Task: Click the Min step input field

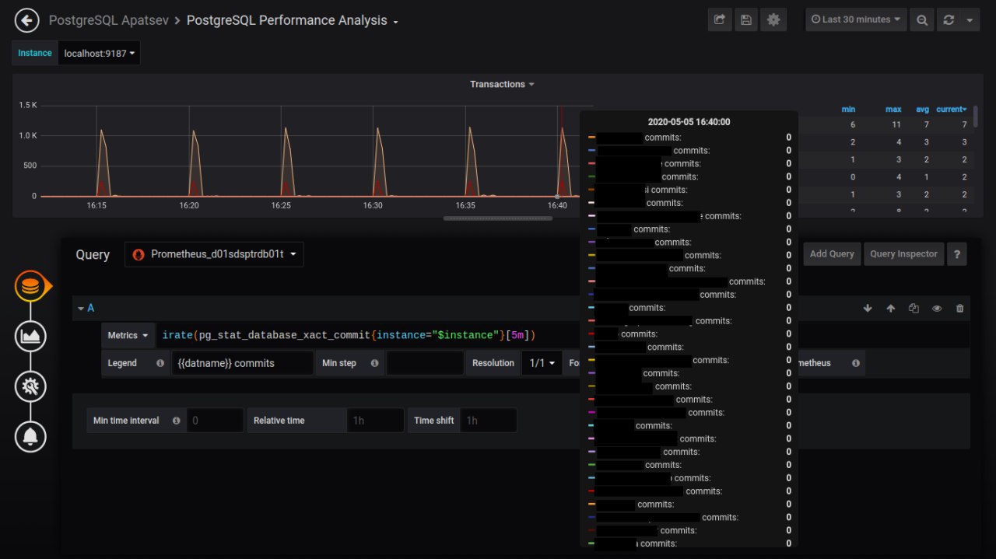Action: (424, 363)
